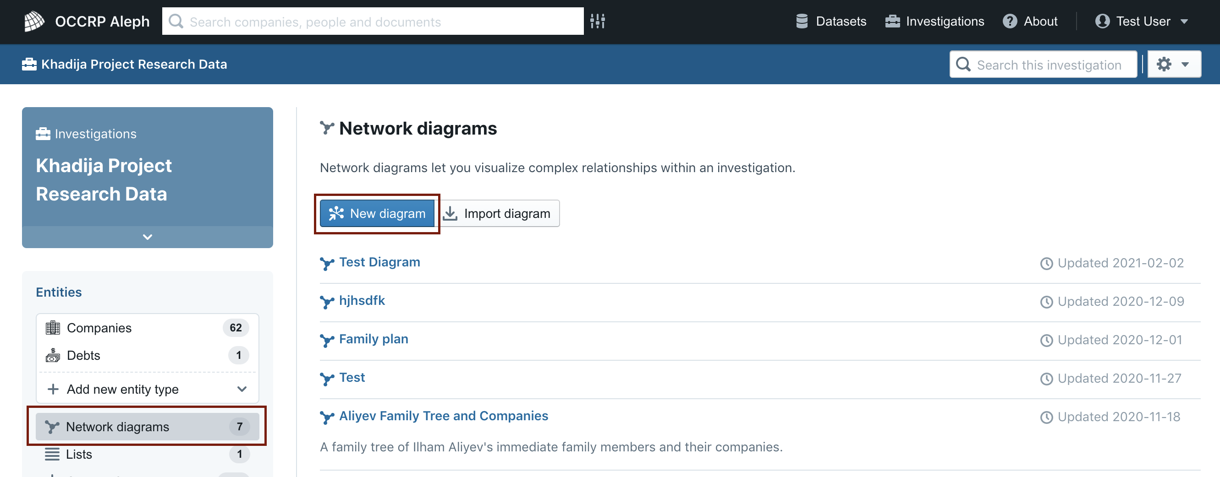Click the clock icon beside Updated 2021-02-02
1220x477 pixels.
1046,263
